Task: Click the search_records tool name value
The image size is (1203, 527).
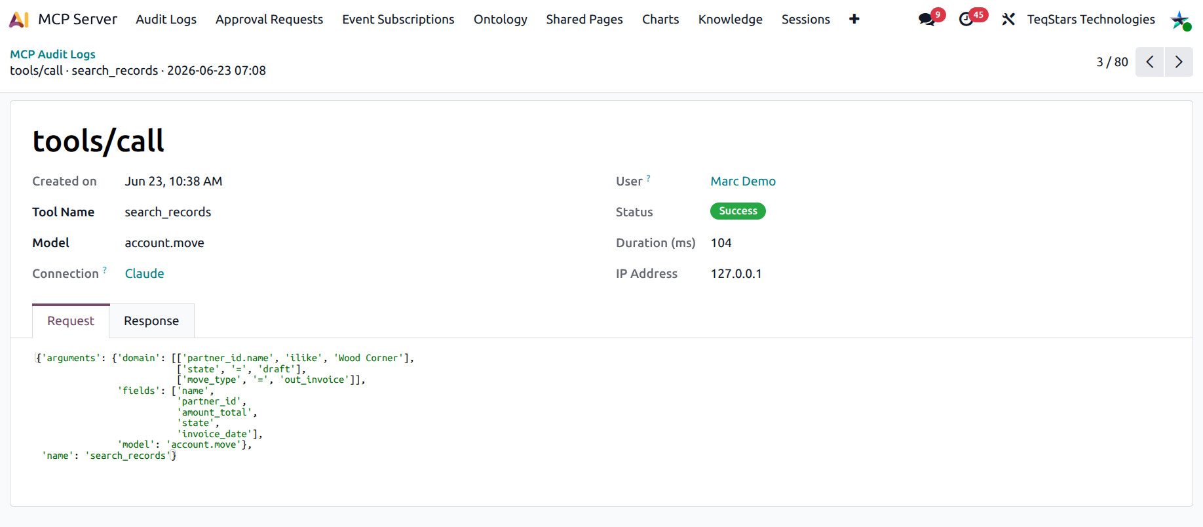Action: (x=168, y=212)
